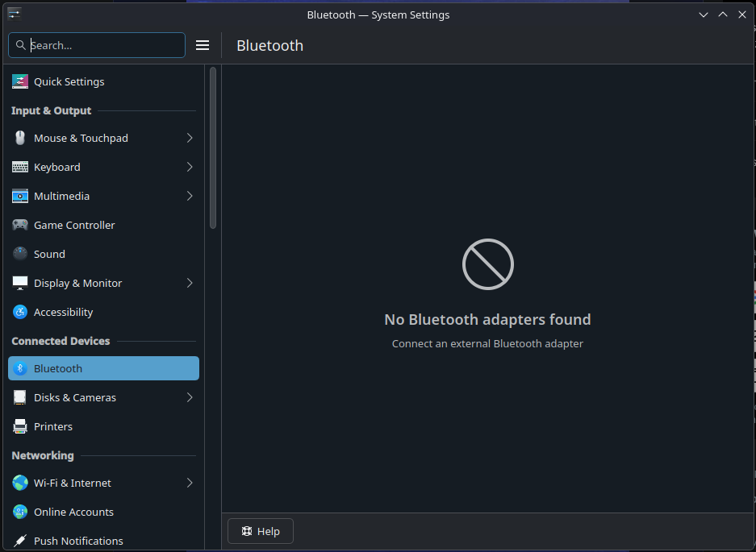Open the Push Notifications page label

pyautogui.click(x=78, y=541)
